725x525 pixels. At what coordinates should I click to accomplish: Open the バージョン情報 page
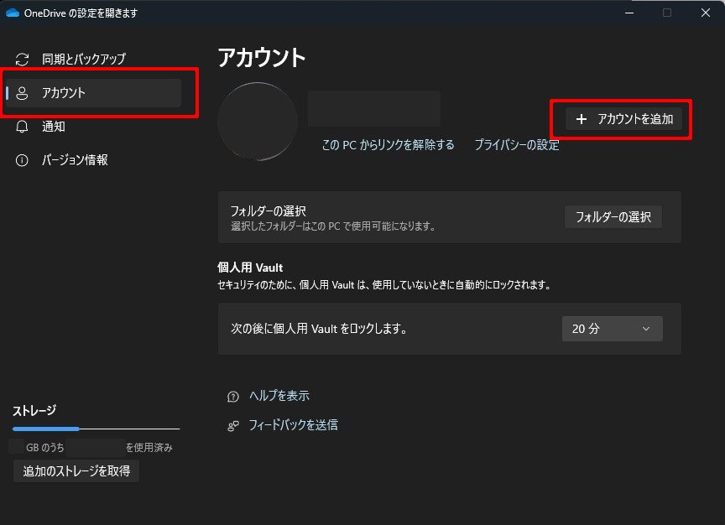[75, 160]
